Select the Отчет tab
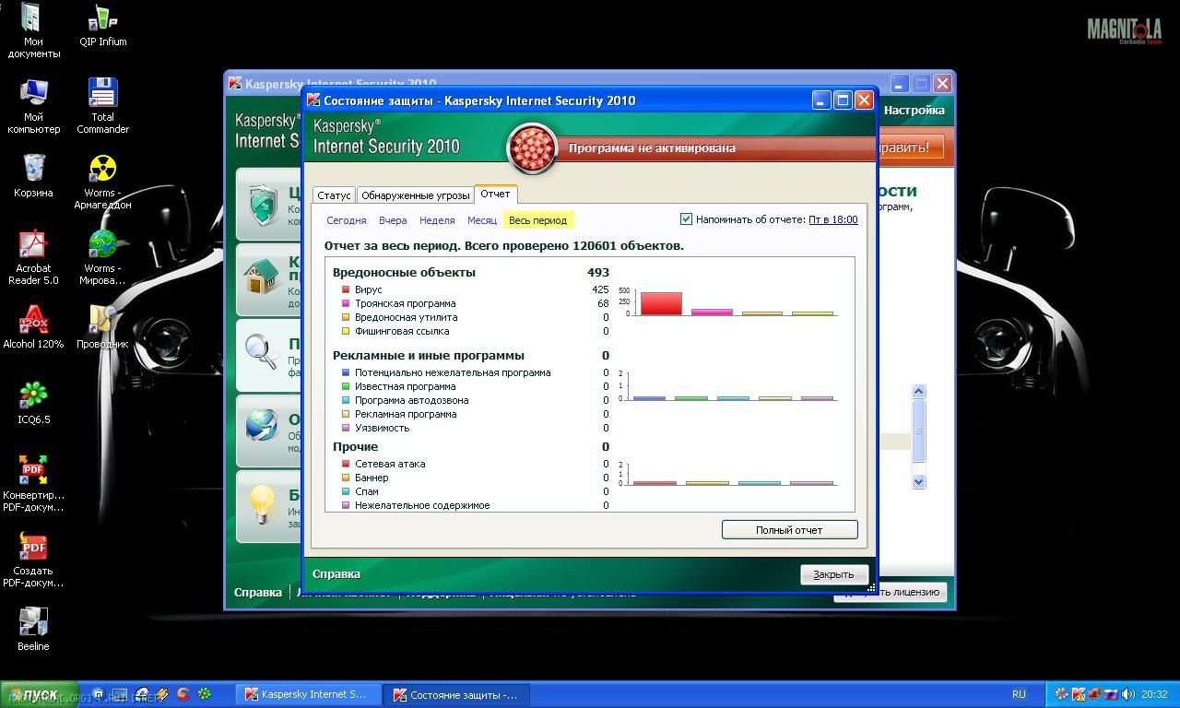1180x708 pixels. coord(495,194)
